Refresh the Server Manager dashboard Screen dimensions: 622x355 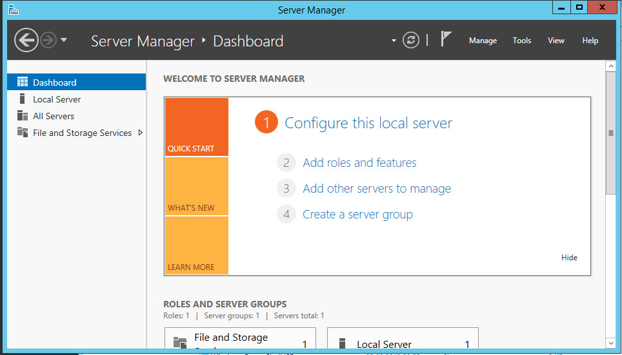[410, 40]
